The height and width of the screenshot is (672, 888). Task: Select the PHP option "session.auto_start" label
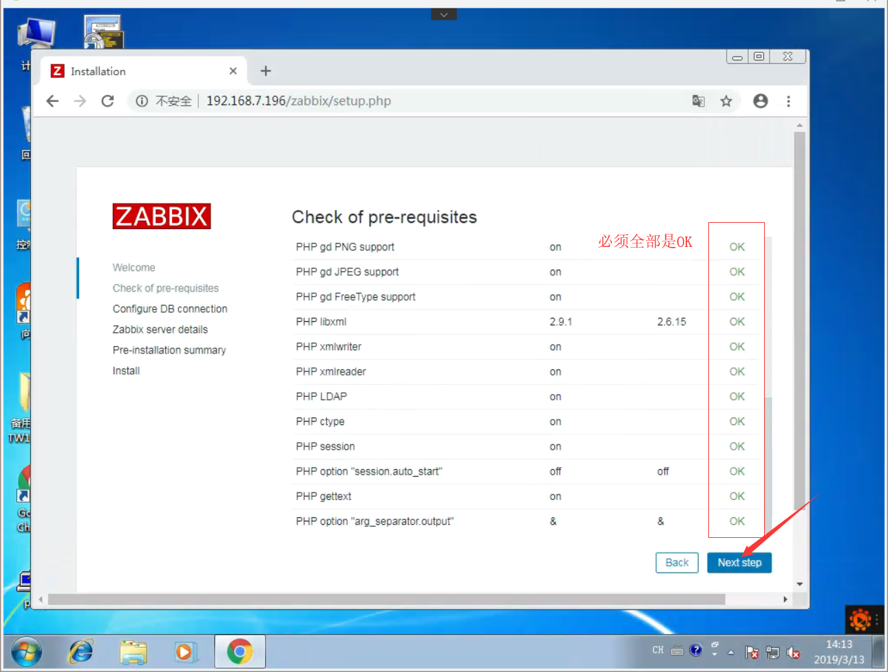369,471
